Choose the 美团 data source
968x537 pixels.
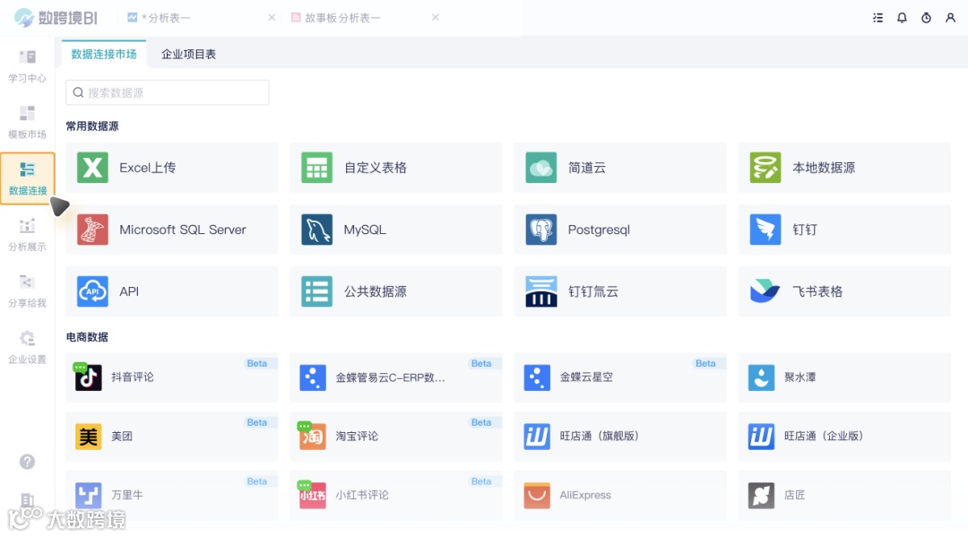(x=171, y=437)
